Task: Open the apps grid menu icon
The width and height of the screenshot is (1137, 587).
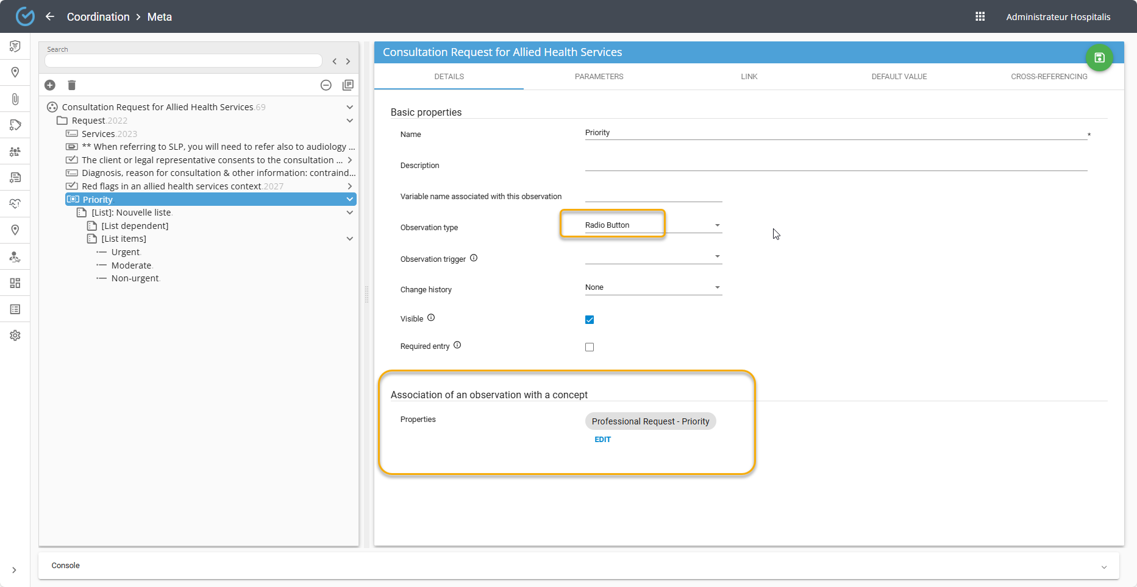Action: [980, 16]
